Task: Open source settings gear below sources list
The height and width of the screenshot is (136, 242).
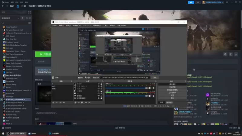Action: [x=82, y=102]
